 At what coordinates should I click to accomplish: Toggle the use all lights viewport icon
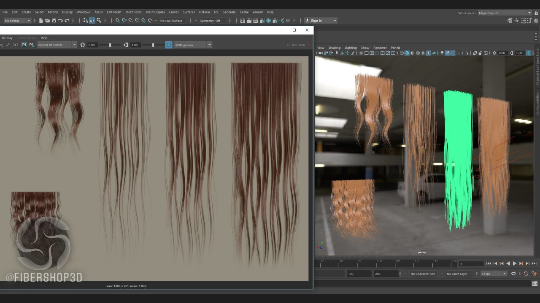pos(428,53)
